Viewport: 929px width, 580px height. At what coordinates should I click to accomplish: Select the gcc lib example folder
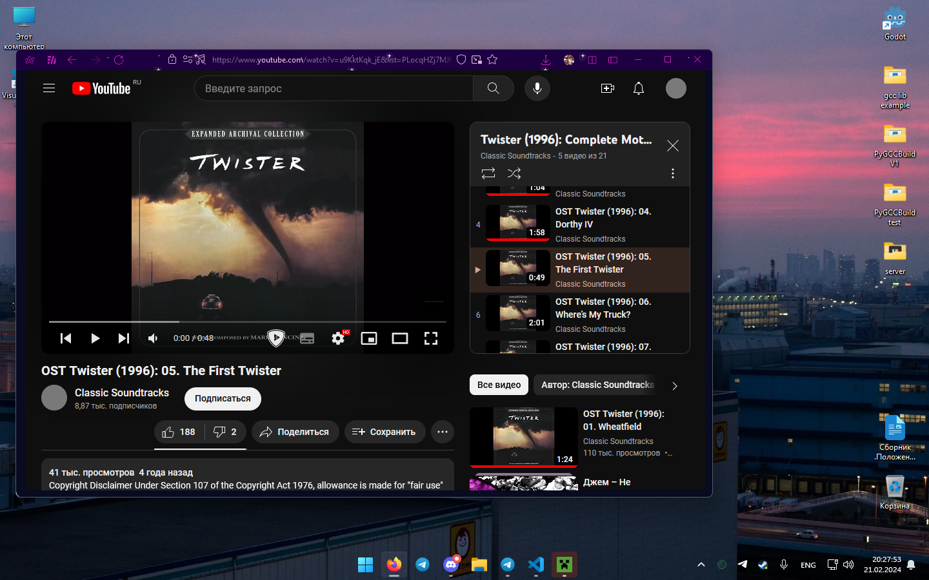[895, 86]
